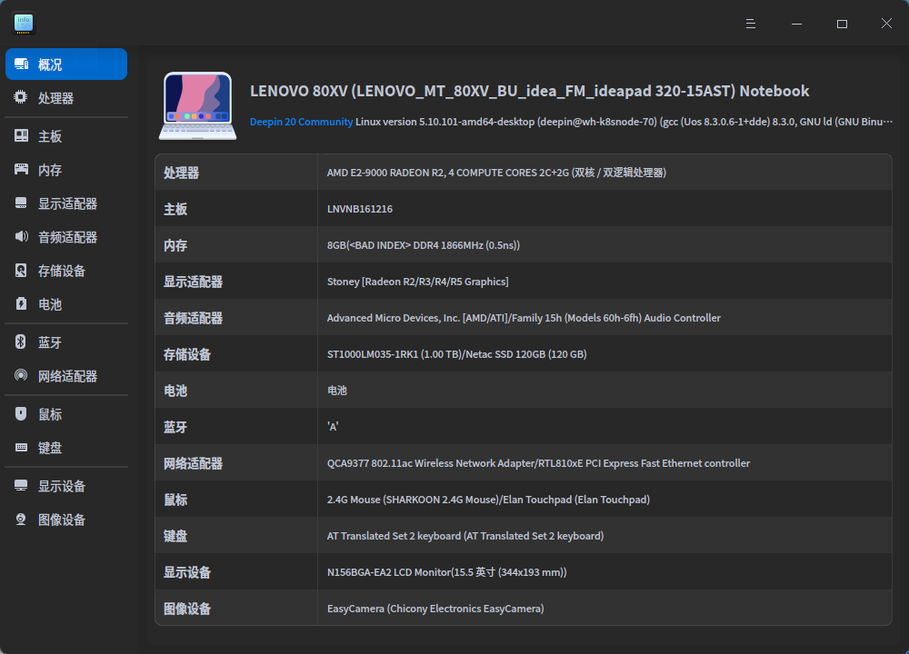This screenshot has width=909, height=654.
Task: Maximize the Device Manager window
Action: [x=842, y=24]
